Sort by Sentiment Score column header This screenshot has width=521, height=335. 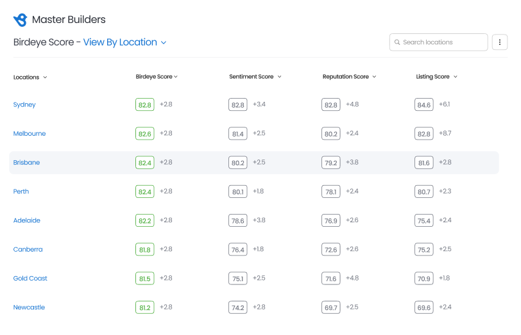(x=255, y=77)
